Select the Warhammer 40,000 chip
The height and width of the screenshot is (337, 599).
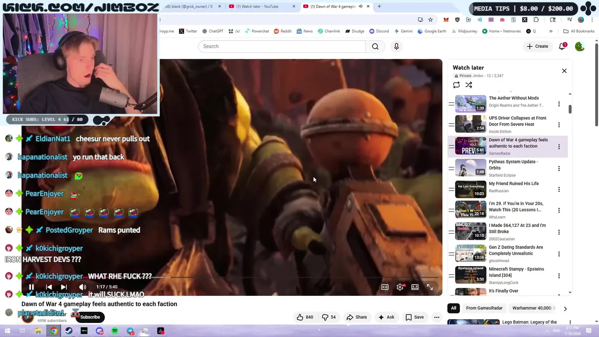coord(533,308)
